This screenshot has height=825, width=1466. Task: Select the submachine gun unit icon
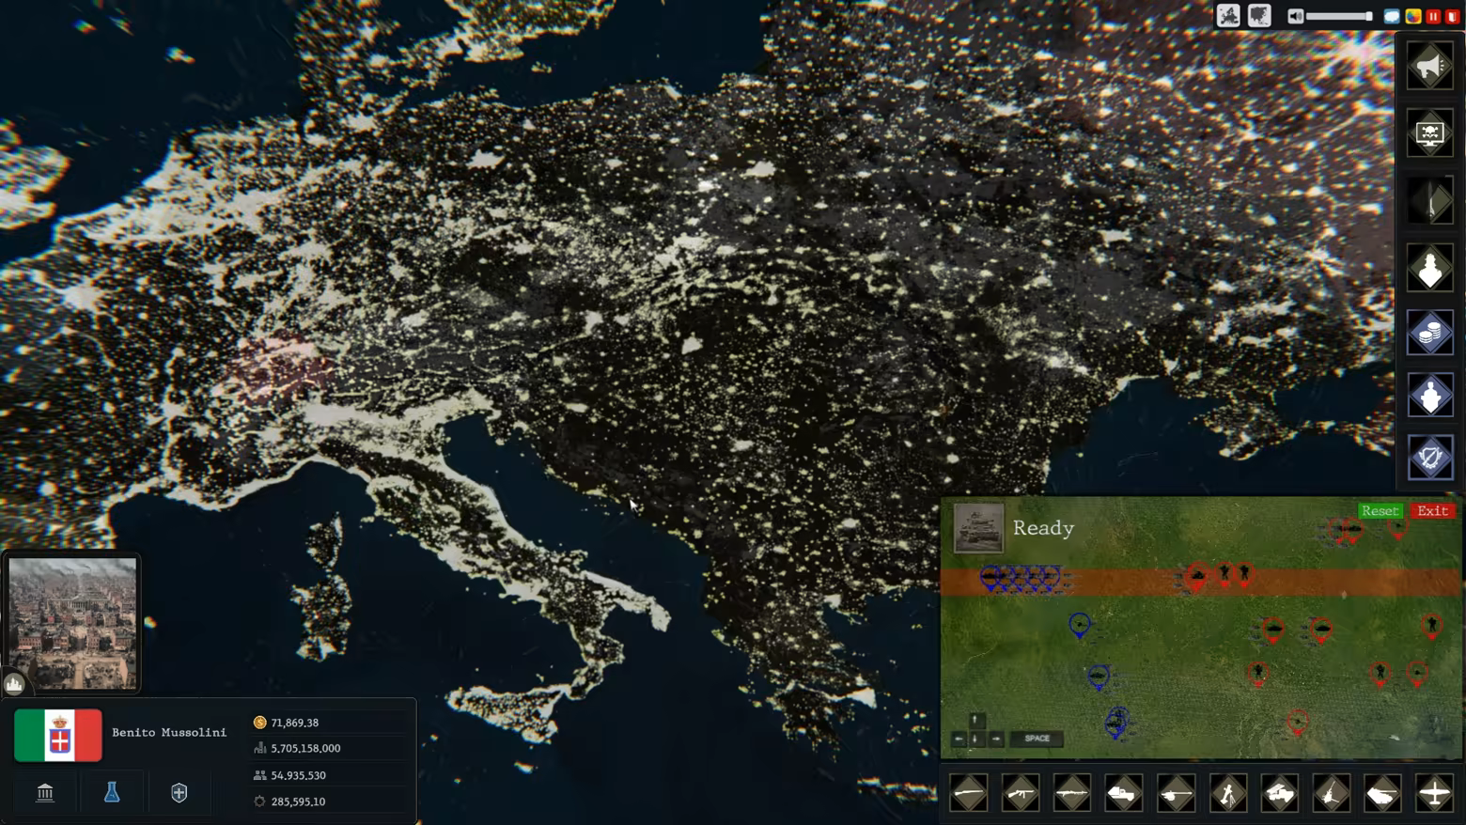point(1021,794)
